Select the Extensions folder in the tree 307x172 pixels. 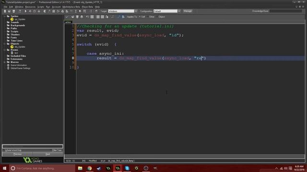(x=16, y=59)
